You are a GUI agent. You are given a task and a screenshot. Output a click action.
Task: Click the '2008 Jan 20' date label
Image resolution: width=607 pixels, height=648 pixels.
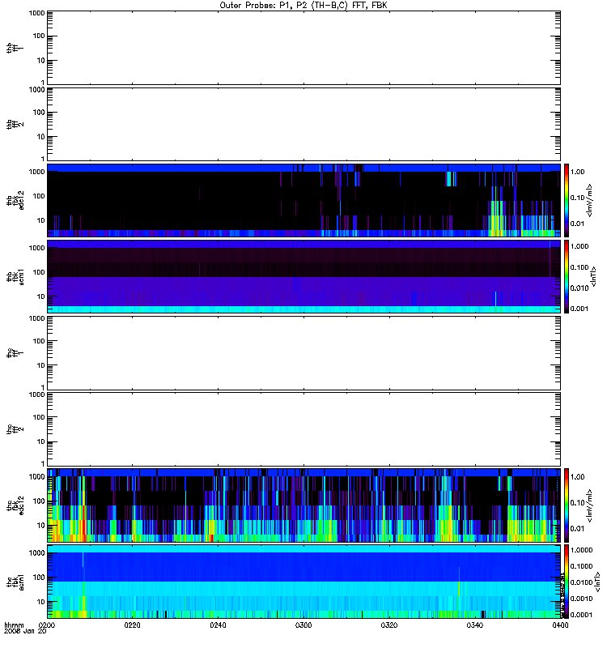(25, 631)
